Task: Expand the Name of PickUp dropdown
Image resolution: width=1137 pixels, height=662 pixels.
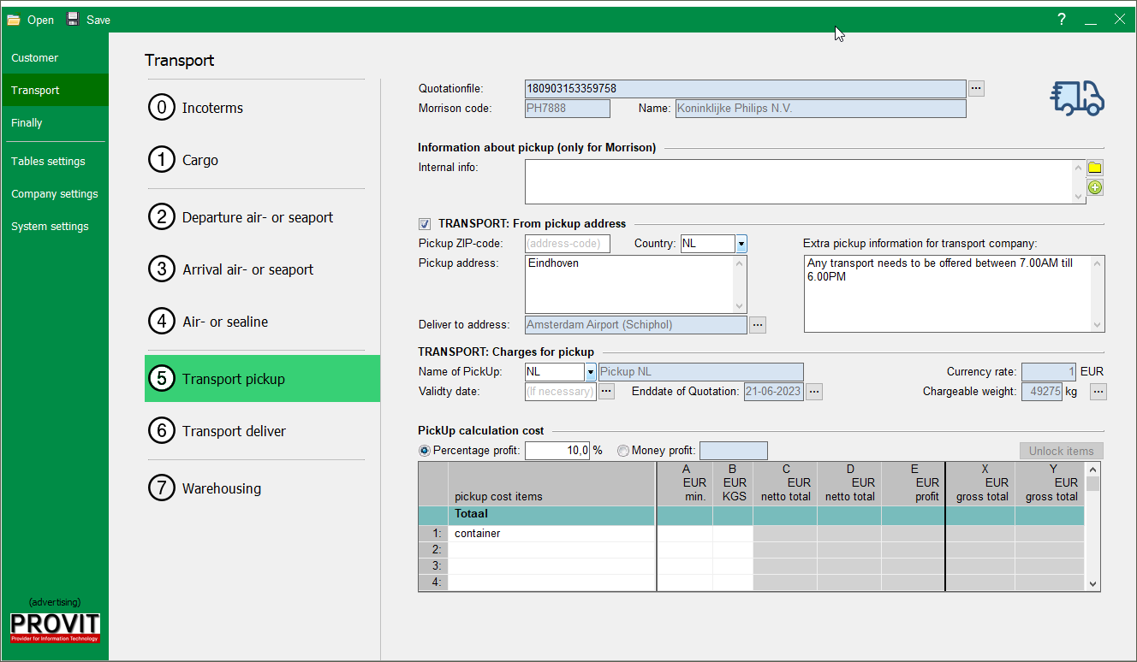Action: click(590, 372)
